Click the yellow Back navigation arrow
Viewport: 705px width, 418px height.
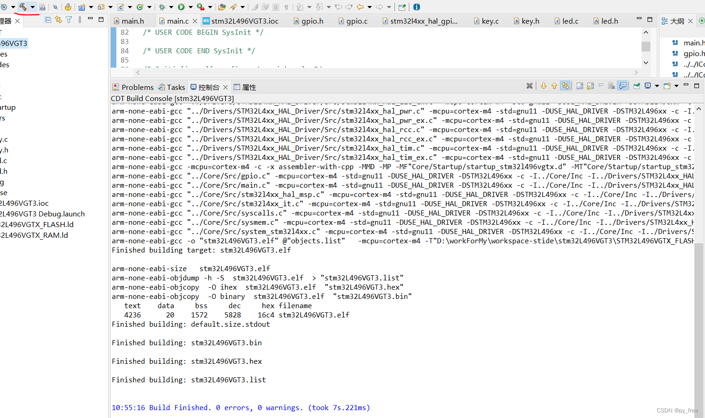[360, 7]
